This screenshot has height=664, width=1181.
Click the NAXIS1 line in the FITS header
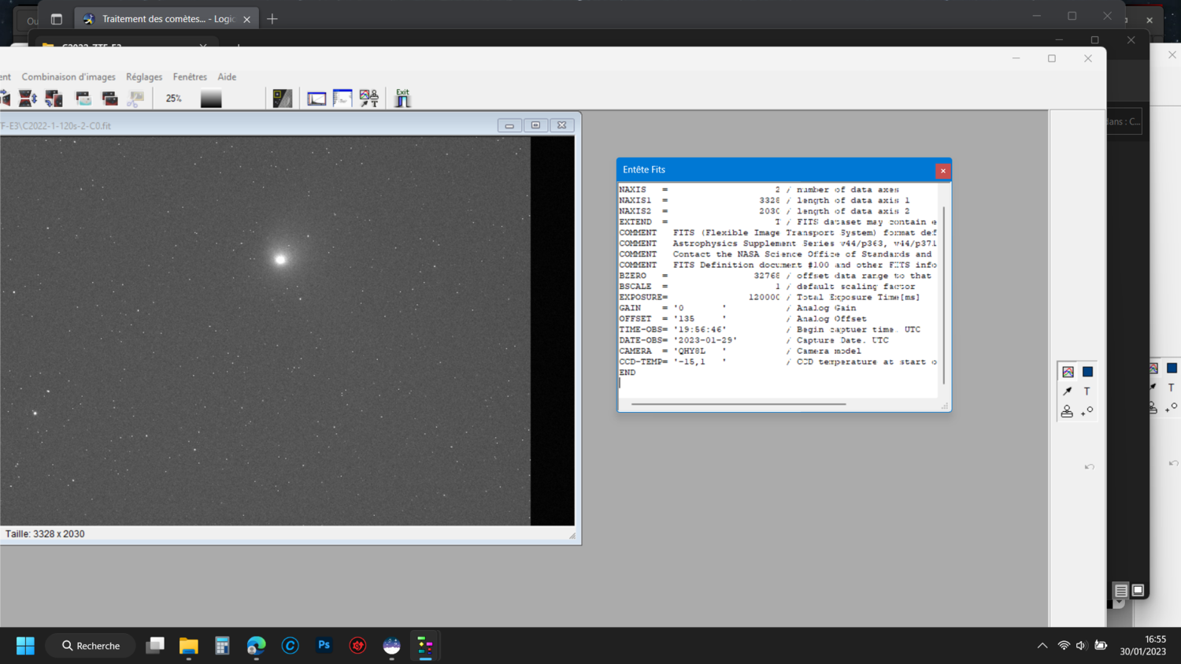point(765,201)
